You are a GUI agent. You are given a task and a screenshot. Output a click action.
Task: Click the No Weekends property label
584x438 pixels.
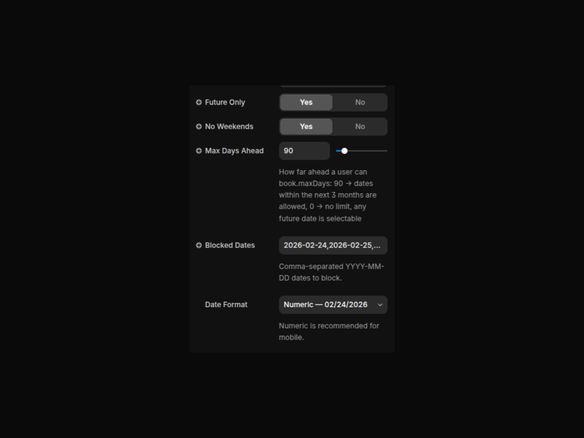tap(229, 126)
